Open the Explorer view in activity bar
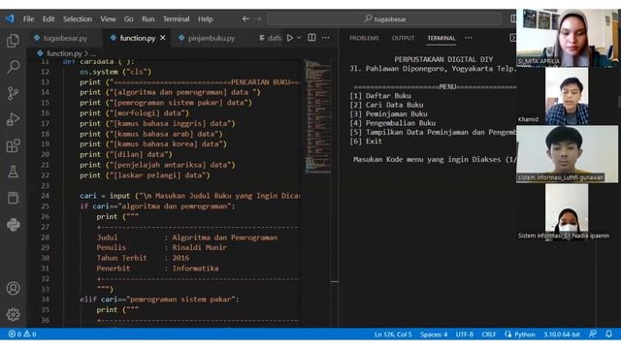The height and width of the screenshot is (349, 621). (13, 41)
